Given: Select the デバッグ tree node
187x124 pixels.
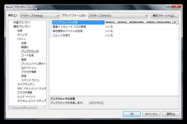Looking at the screenshot, I should [x=22, y=35].
